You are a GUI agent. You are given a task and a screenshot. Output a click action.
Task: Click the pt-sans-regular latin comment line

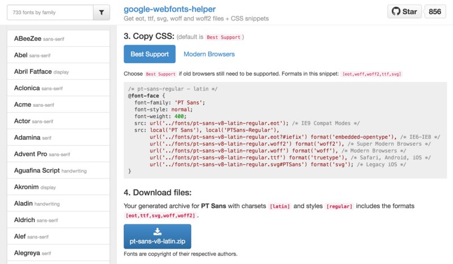(x=173, y=89)
